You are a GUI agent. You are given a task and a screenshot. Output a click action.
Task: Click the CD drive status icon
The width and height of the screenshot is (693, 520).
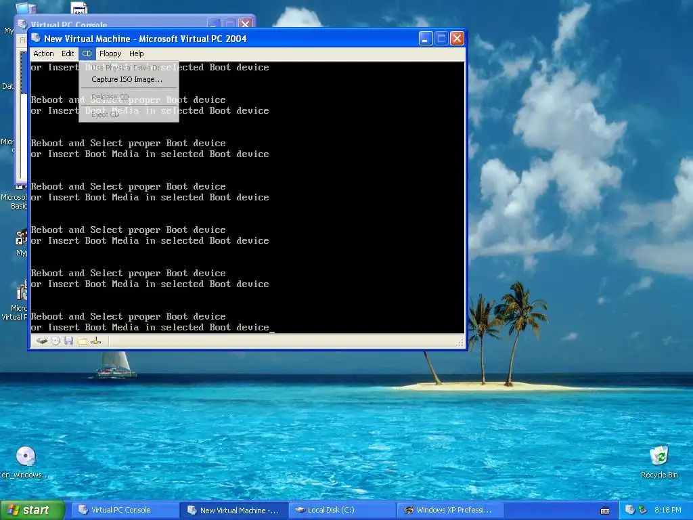pos(55,341)
